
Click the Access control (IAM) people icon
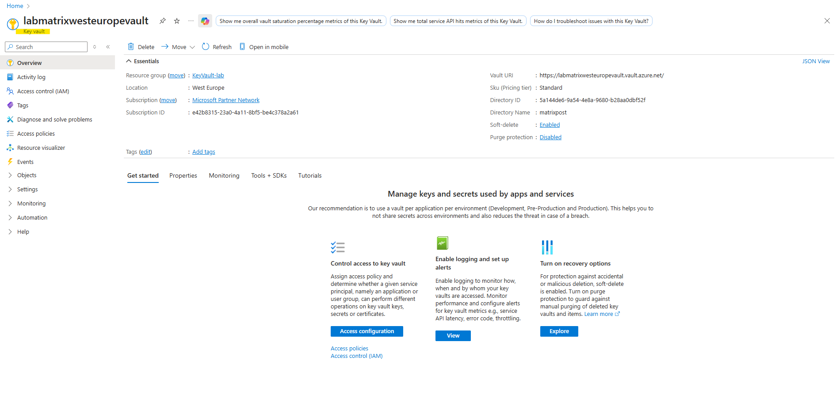click(10, 91)
